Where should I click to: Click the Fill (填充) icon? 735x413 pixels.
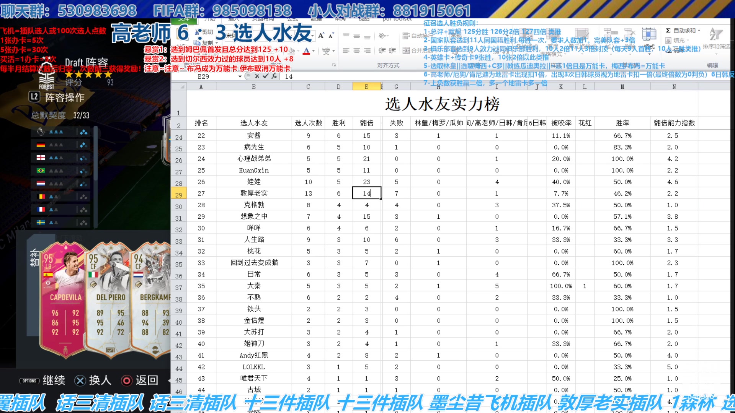[668, 40]
